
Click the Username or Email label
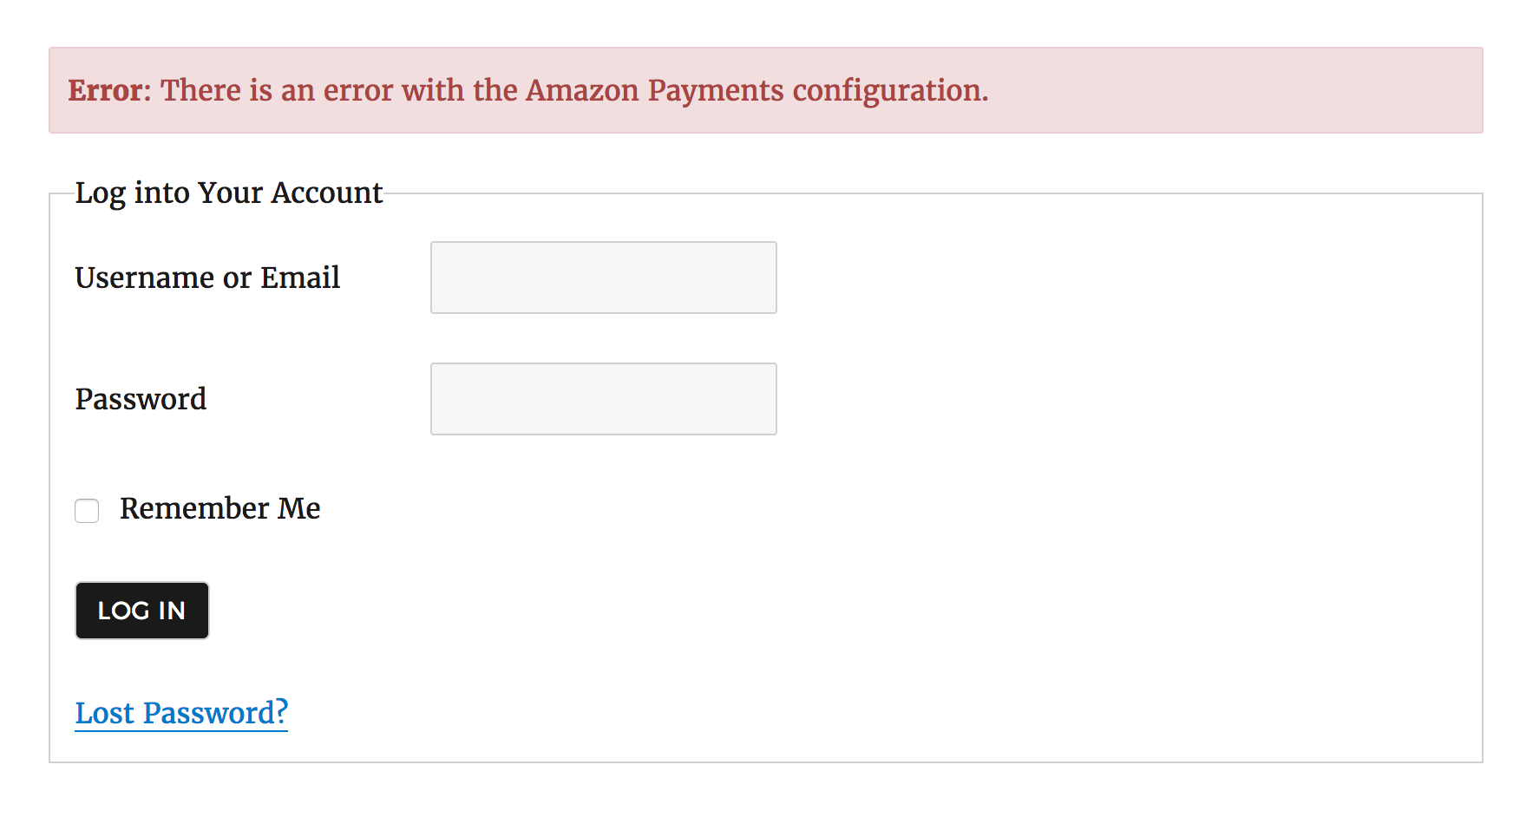pyautogui.click(x=207, y=278)
